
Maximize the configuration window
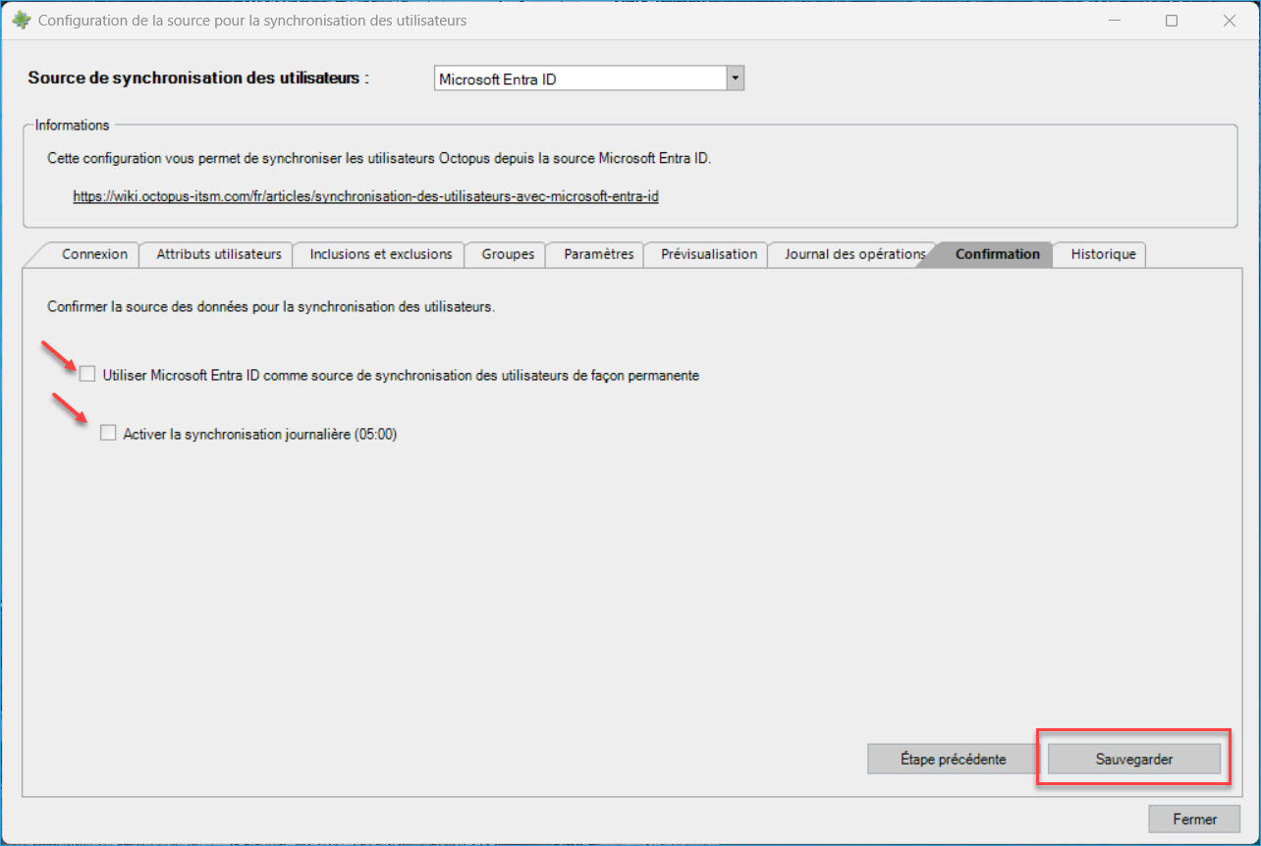coord(1172,21)
